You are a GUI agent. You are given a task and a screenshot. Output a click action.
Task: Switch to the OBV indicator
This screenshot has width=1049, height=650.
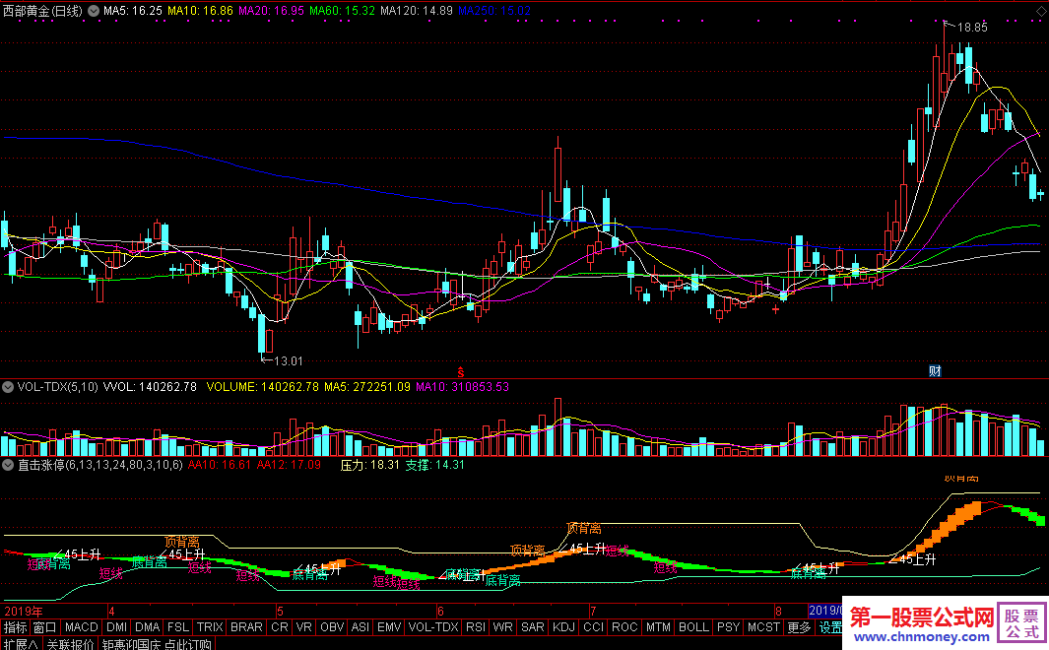pos(332,627)
